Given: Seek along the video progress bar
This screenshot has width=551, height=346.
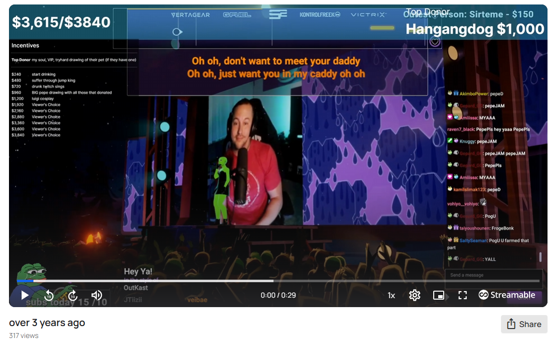Looking at the screenshot, I should click(278, 281).
